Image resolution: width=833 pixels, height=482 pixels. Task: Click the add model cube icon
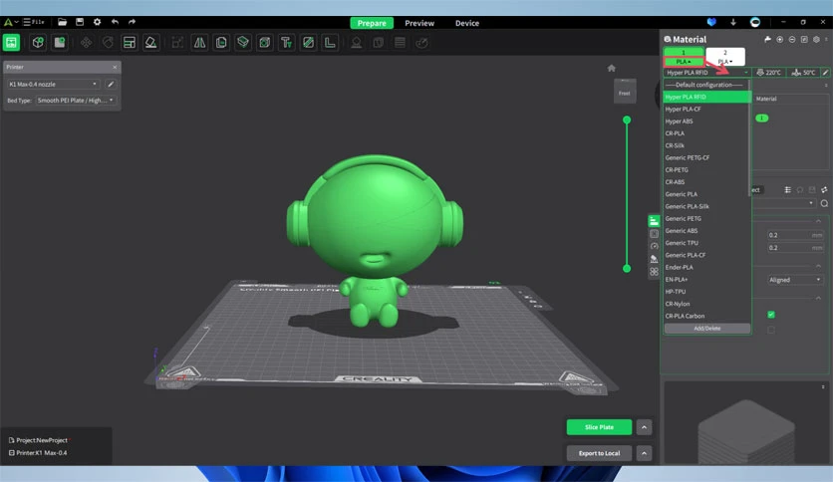[x=38, y=43]
